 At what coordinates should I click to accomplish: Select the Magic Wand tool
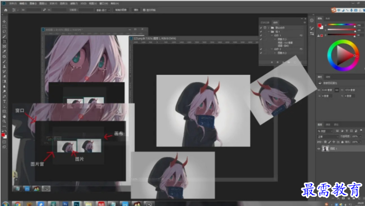pyautogui.click(x=4, y=36)
